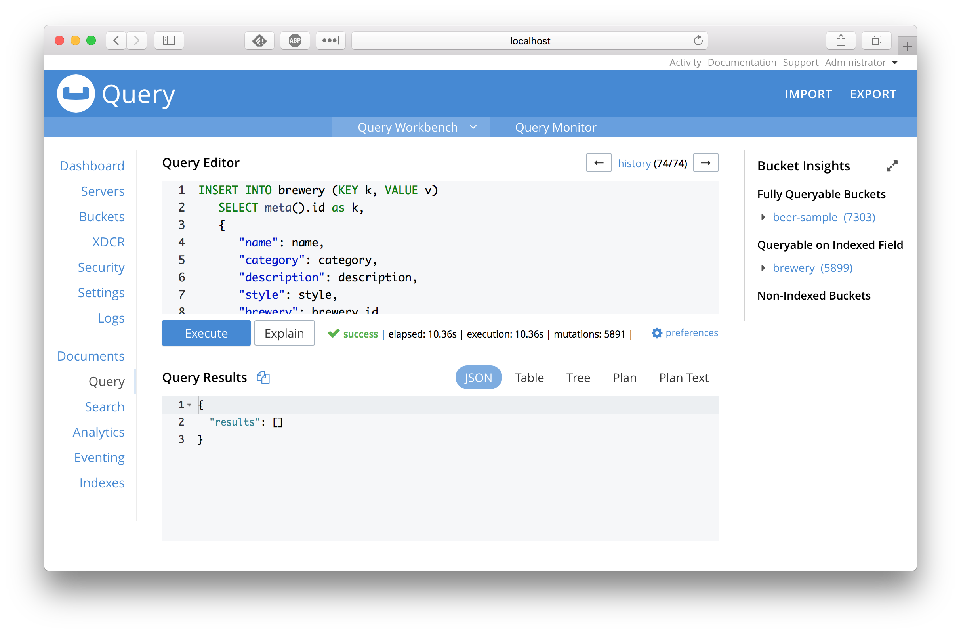Expand the brewery bucket tree item
This screenshot has height=634, width=961.
[763, 268]
